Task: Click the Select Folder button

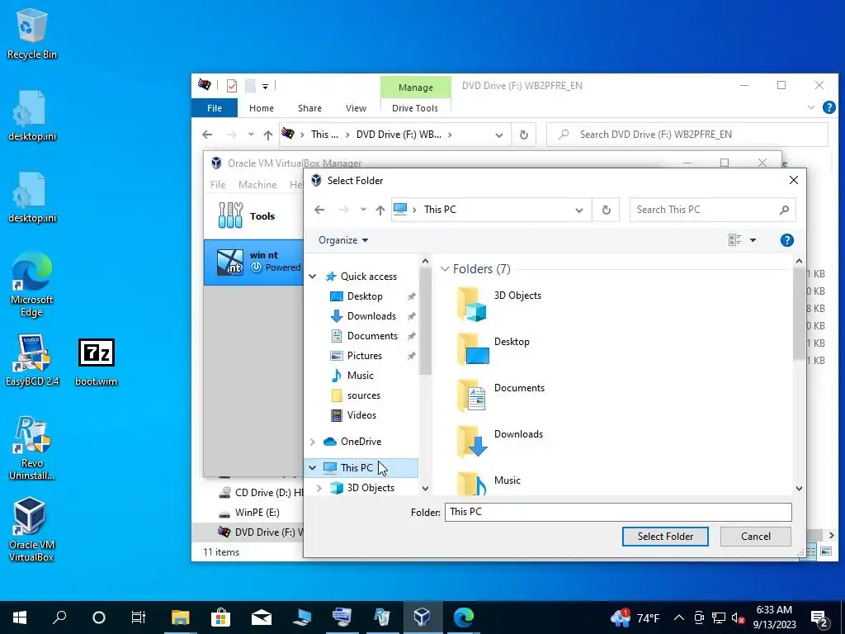Action: tap(665, 537)
